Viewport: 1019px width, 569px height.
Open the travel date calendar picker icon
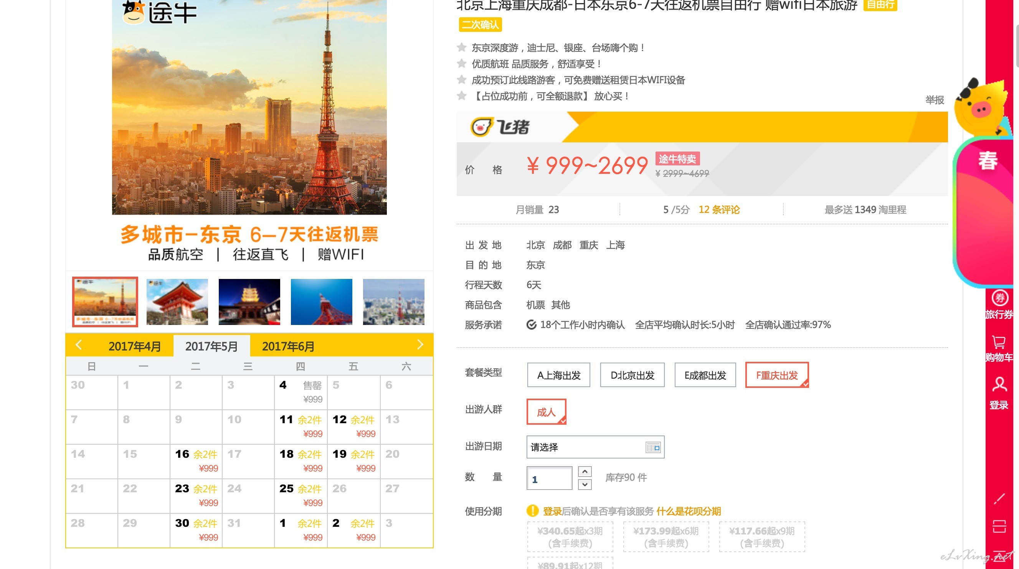click(x=653, y=447)
